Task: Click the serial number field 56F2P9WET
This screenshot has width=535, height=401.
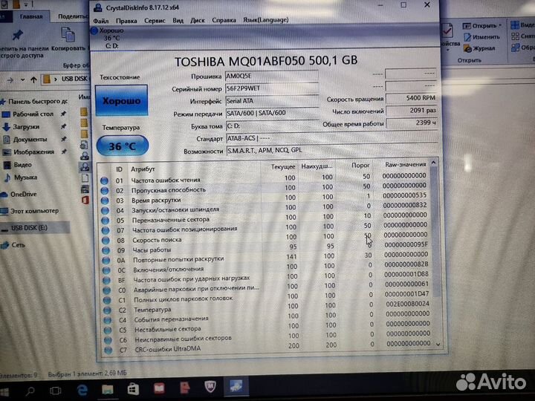Action: click(272, 88)
